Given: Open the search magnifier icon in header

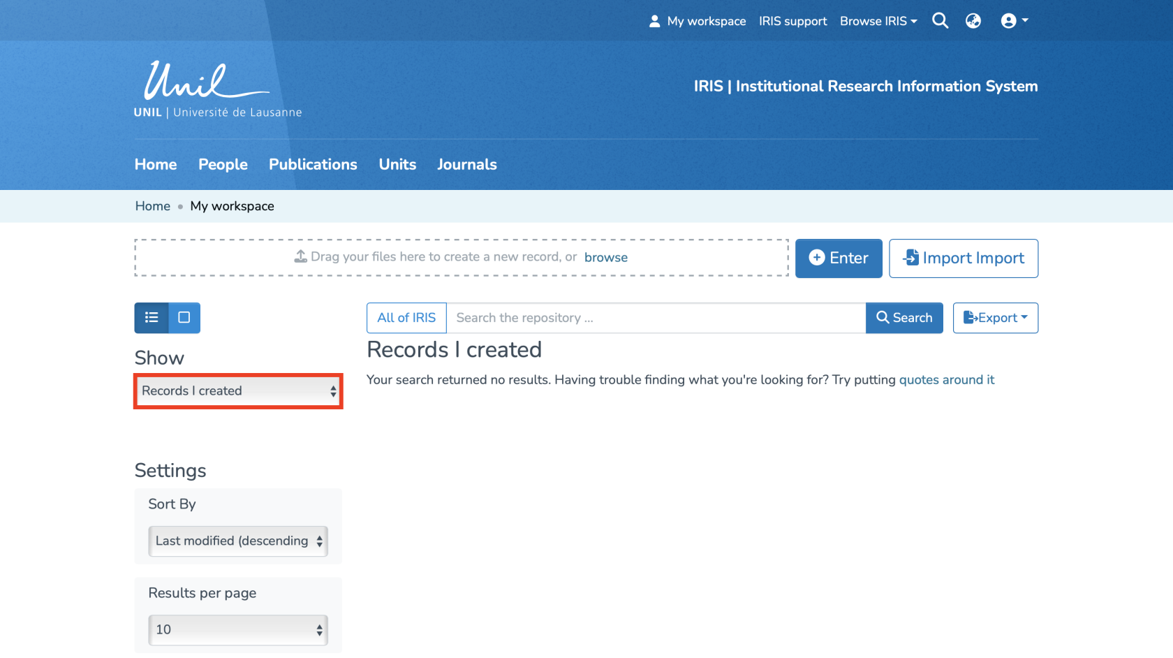Looking at the screenshot, I should (940, 21).
